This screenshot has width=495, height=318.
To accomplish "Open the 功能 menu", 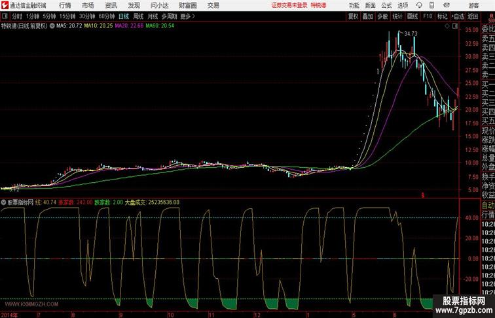I will click(x=354, y=5).
